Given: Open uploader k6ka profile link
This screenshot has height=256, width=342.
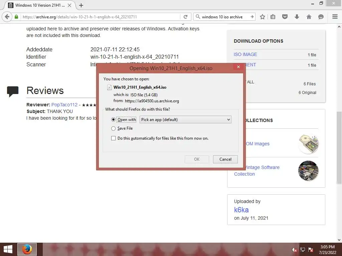Looking at the screenshot, I should (x=241, y=210).
